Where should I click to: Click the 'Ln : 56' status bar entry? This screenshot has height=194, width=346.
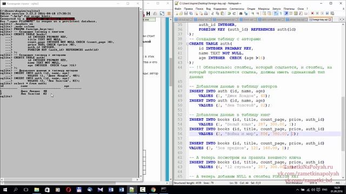click(234, 183)
